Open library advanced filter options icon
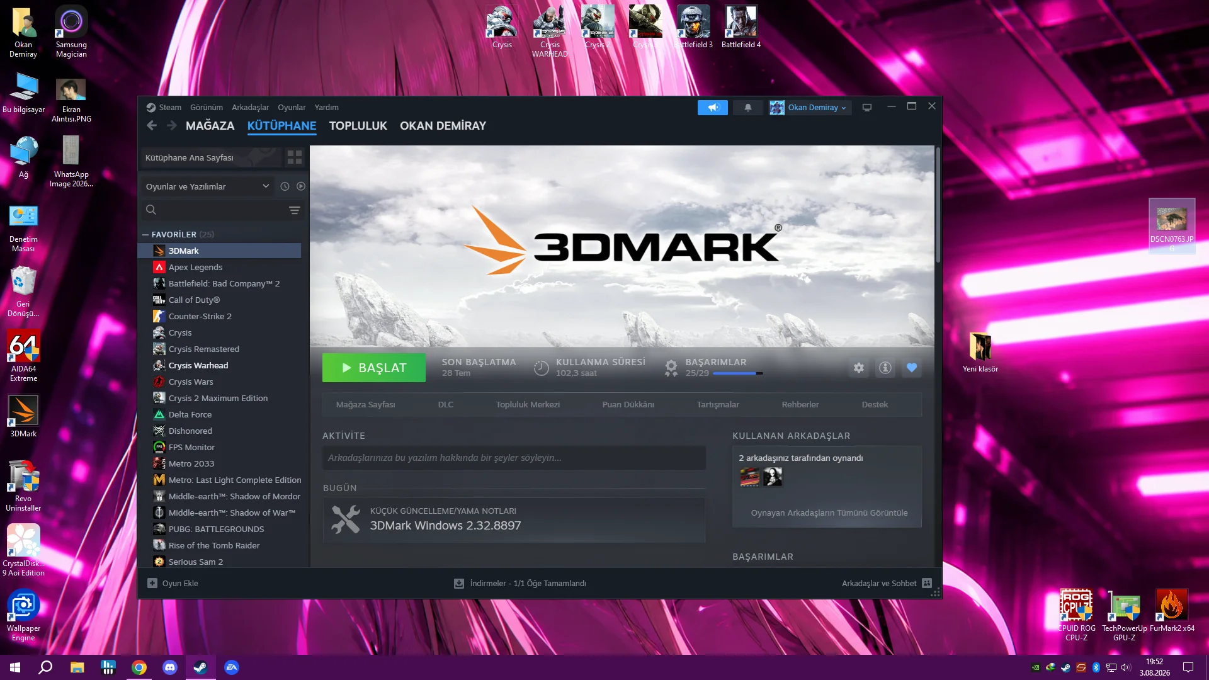 [x=294, y=210]
